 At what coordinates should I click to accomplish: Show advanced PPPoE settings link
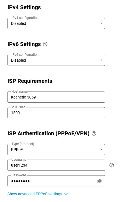click(x=35, y=194)
